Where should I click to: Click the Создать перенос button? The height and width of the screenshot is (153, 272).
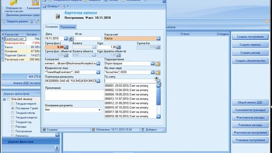click(250, 45)
